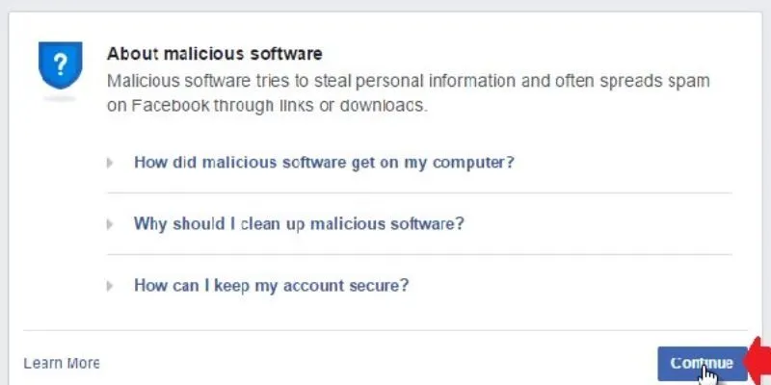
Task: Expand the arrow beside "How did malicious software get on my computer?"
Action: tap(111, 163)
